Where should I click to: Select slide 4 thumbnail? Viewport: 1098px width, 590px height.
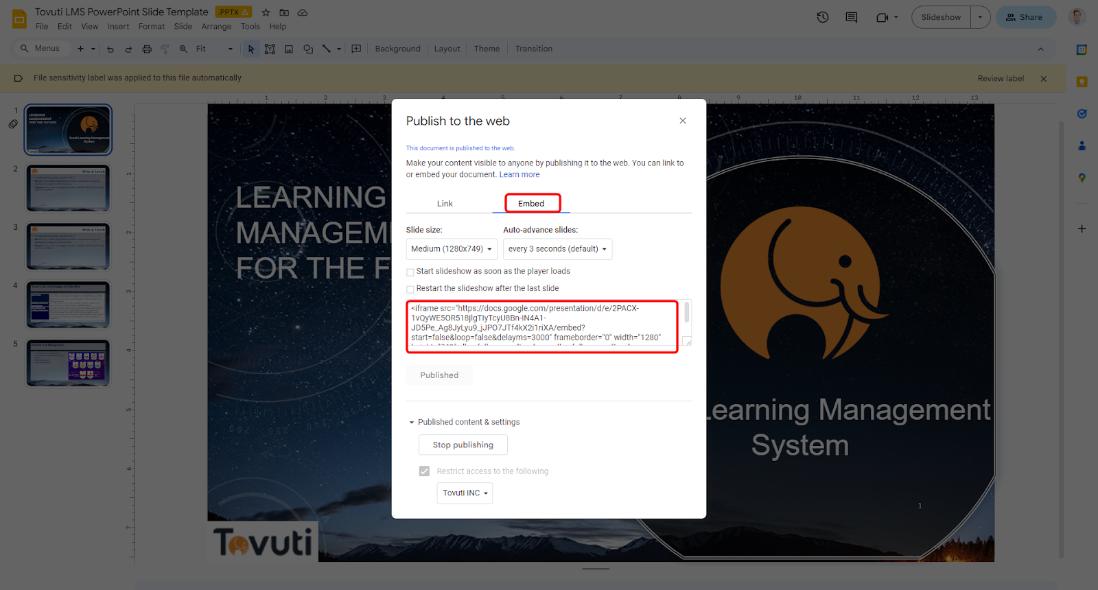(68, 305)
